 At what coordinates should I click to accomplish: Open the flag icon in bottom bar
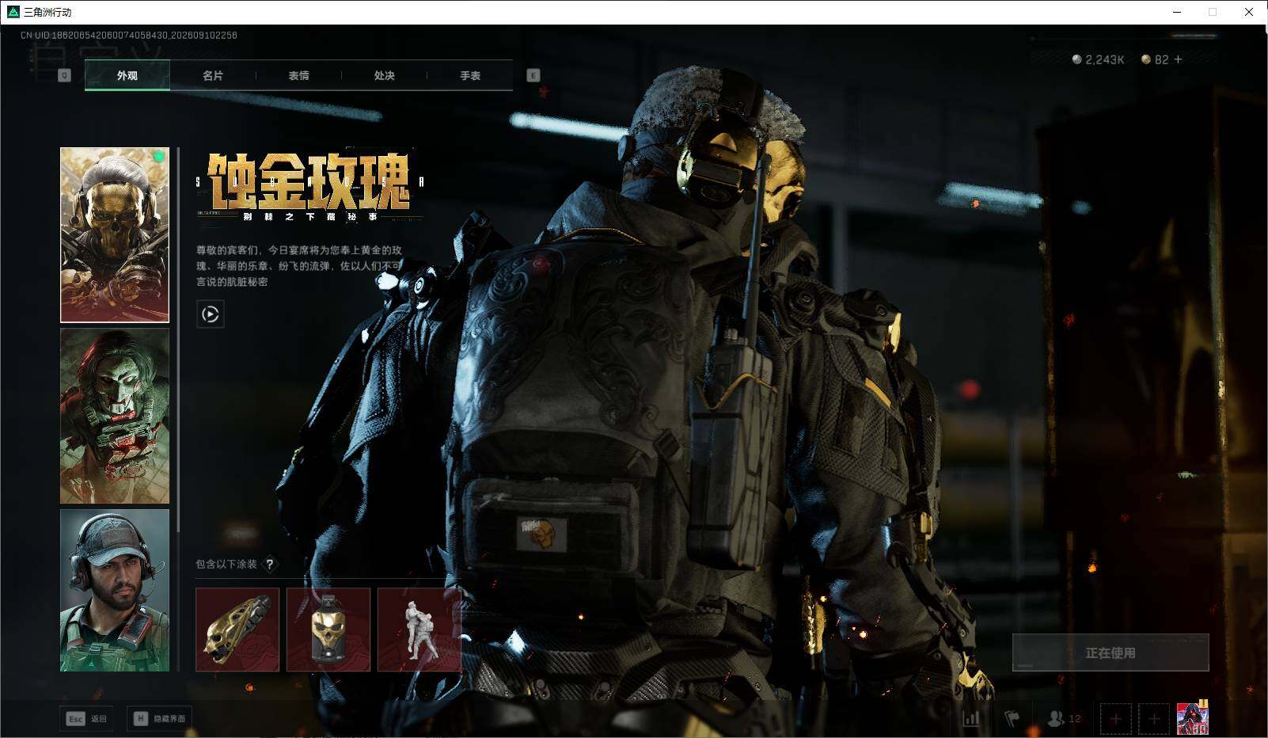pos(1012,719)
